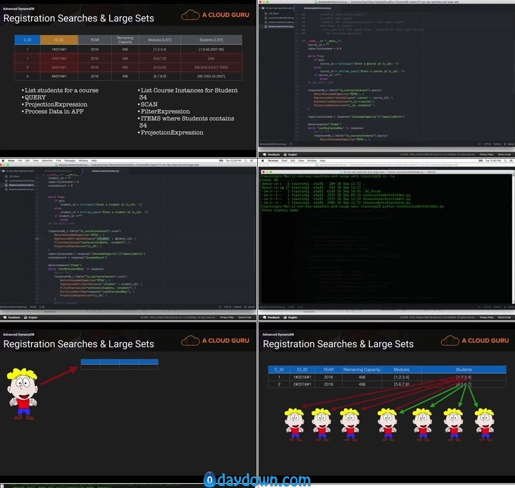Viewport: 515px width, 488px height.
Task: Click the 'List students for a course' bullet
Action: point(62,90)
